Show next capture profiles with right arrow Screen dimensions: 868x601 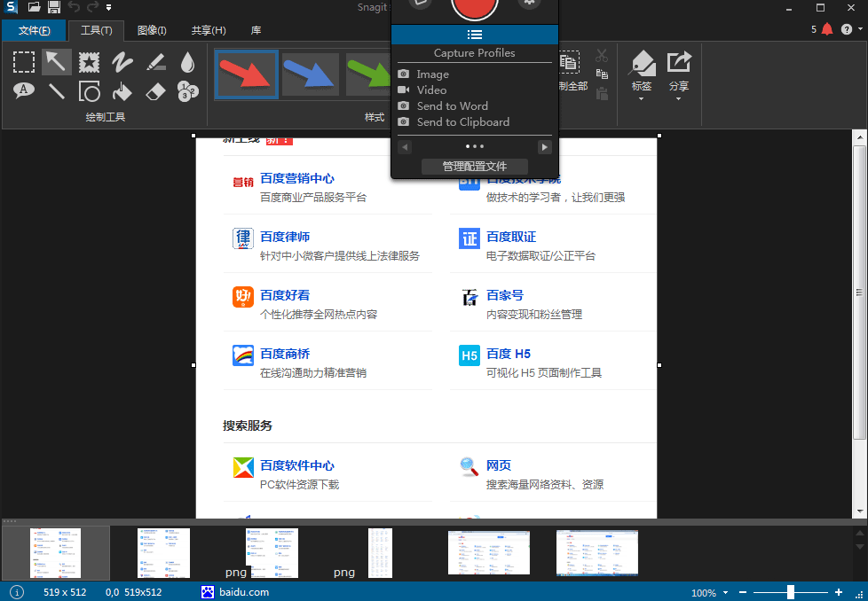pos(545,147)
